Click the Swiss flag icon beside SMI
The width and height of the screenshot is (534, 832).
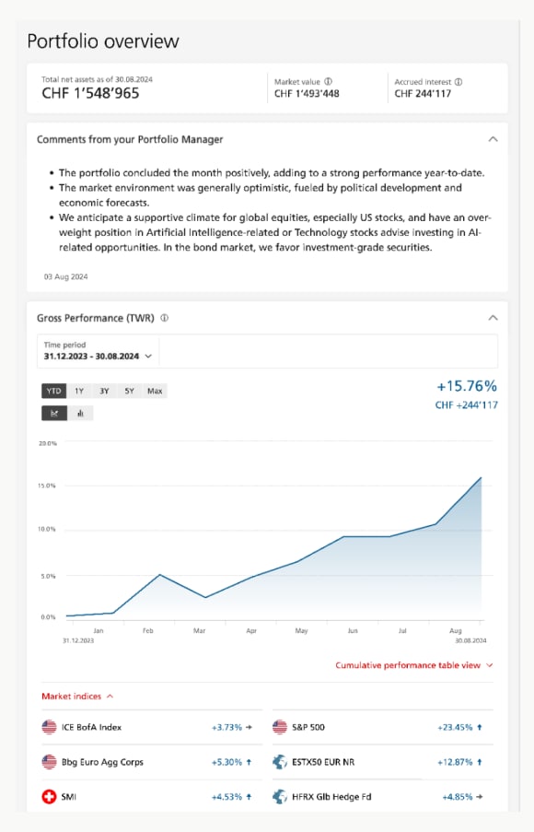(x=48, y=796)
